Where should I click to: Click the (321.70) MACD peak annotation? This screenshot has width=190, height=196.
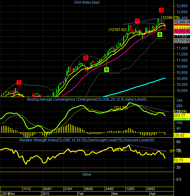(x=121, y=108)
